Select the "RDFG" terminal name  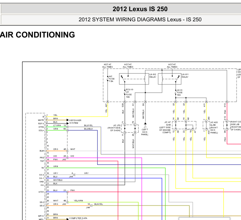coord(41,123)
